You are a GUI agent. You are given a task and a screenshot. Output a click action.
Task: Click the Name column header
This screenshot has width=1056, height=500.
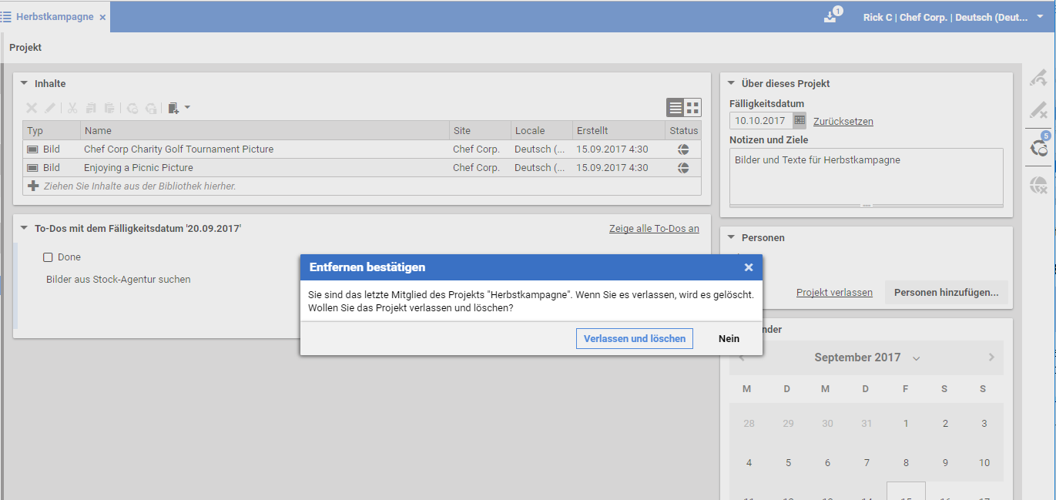click(98, 131)
